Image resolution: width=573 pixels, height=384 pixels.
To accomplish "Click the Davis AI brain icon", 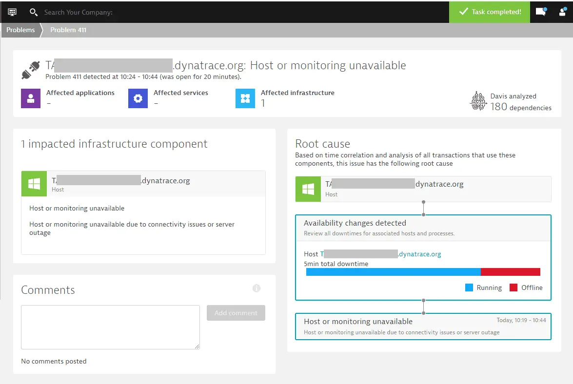I will click(478, 101).
